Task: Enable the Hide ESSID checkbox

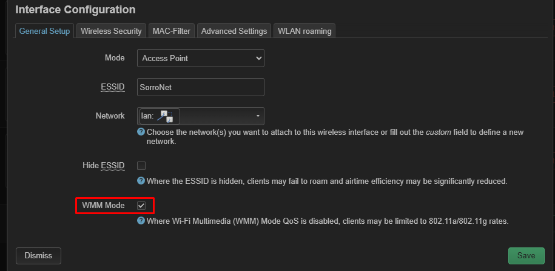Action: 141,166
